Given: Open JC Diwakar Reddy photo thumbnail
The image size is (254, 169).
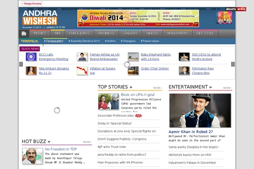Looking at the screenshot, I should 33,156.
